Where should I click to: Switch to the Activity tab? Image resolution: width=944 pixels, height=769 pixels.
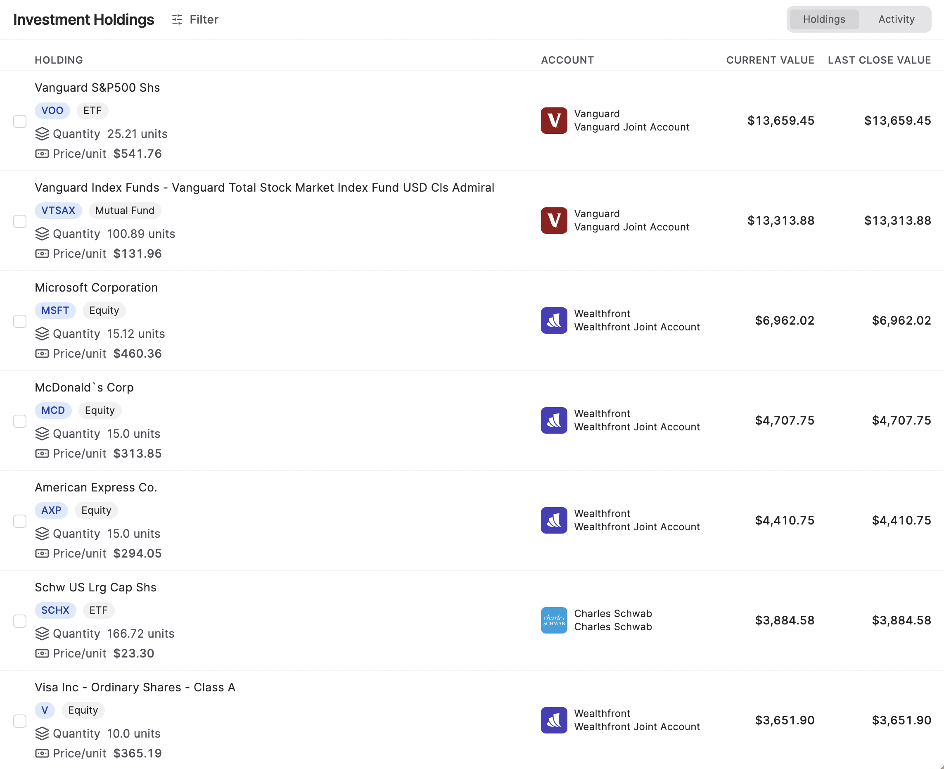coord(896,19)
